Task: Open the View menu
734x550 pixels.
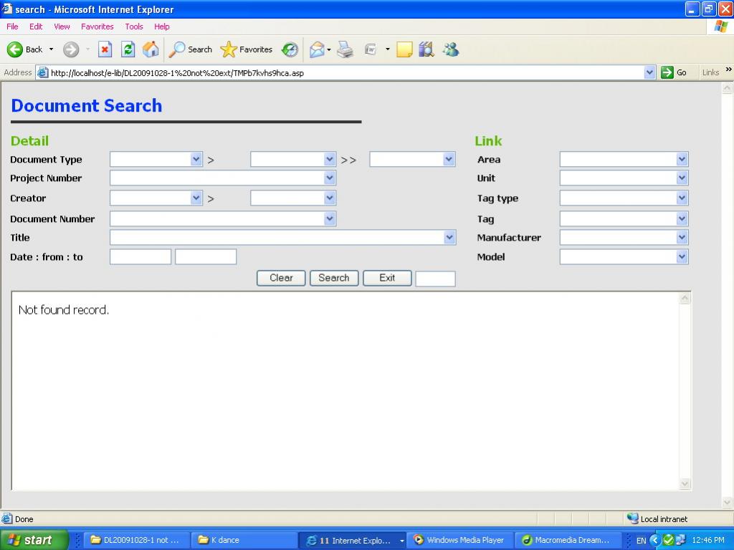Action: [62, 26]
